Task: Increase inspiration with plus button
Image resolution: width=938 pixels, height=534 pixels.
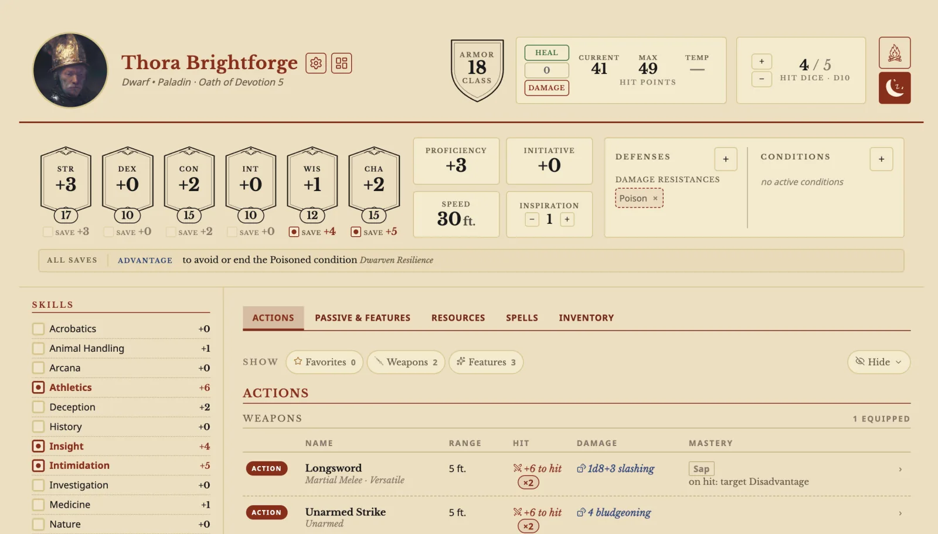Action: 567,219
